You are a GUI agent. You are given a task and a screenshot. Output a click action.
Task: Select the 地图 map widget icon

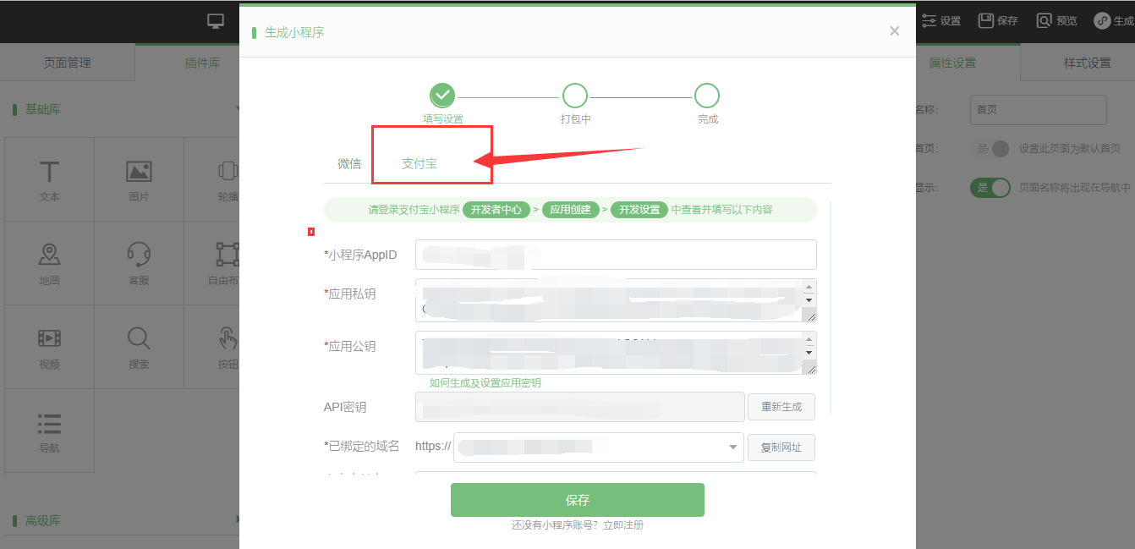point(49,263)
